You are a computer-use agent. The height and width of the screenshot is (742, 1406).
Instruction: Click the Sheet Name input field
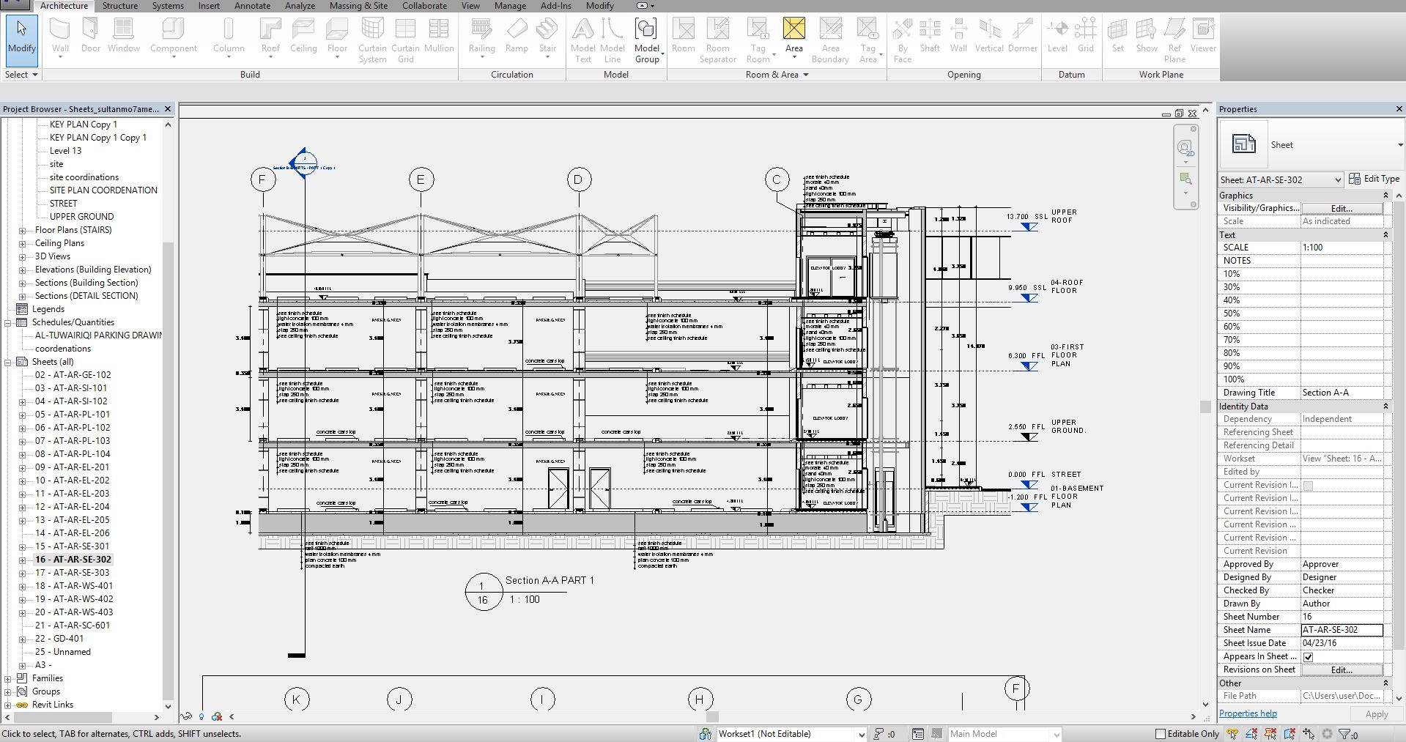(1341, 630)
